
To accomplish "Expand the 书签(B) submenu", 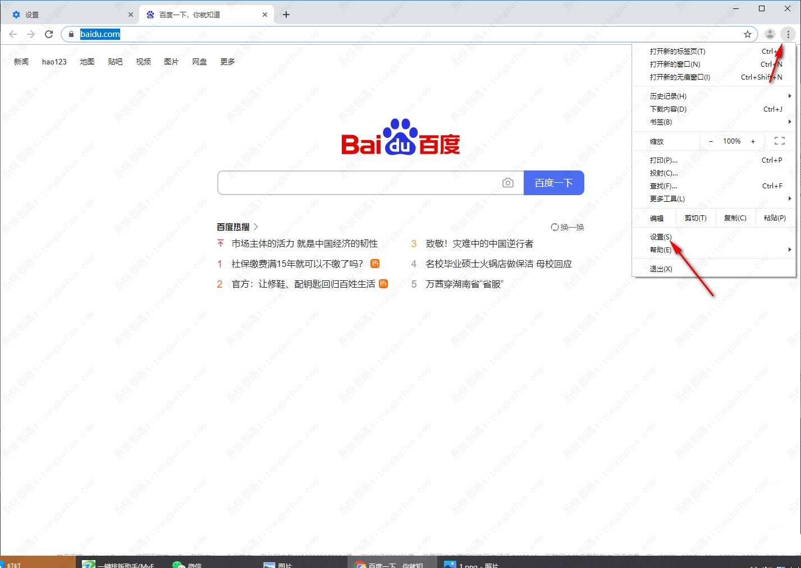I will coord(714,122).
